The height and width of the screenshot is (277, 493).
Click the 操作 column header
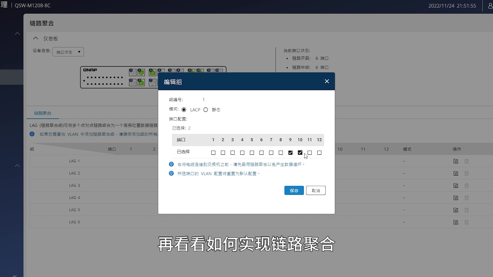457,149
